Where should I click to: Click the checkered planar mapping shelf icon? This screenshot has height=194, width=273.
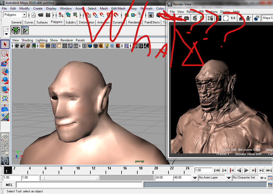[x=16, y=30]
